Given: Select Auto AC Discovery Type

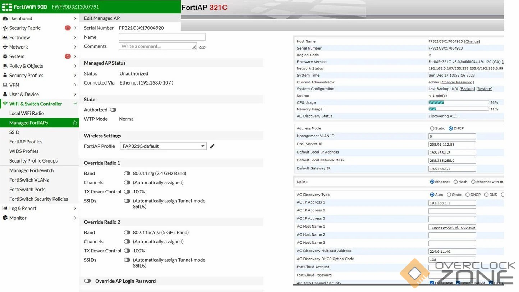Looking at the screenshot, I should pyautogui.click(x=432, y=195).
